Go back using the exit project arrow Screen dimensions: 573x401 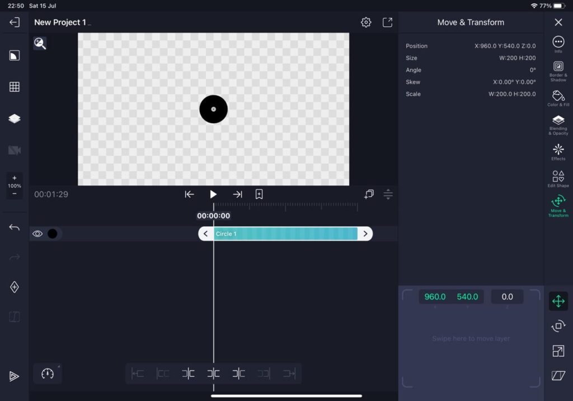(x=14, y=22)
